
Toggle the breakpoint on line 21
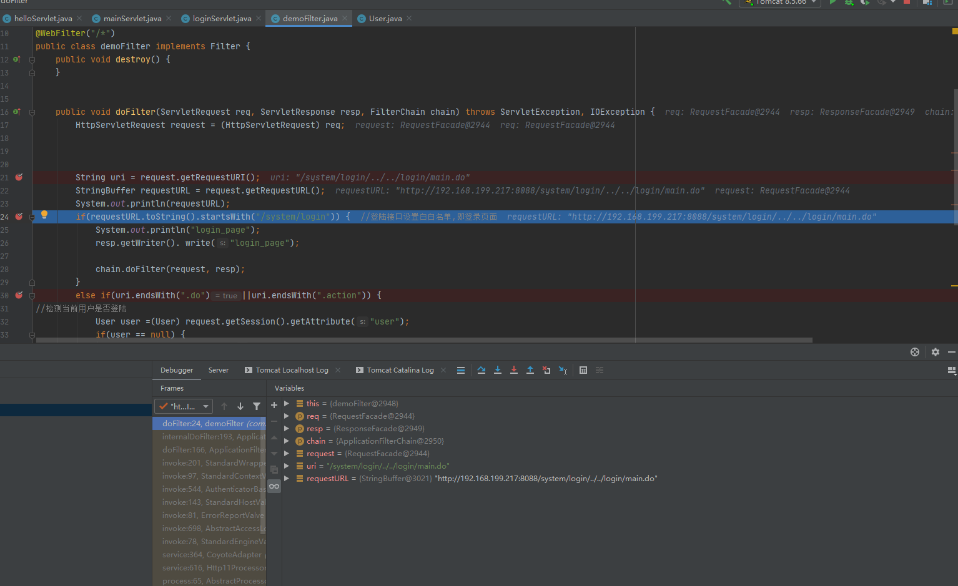click(19, 177)
